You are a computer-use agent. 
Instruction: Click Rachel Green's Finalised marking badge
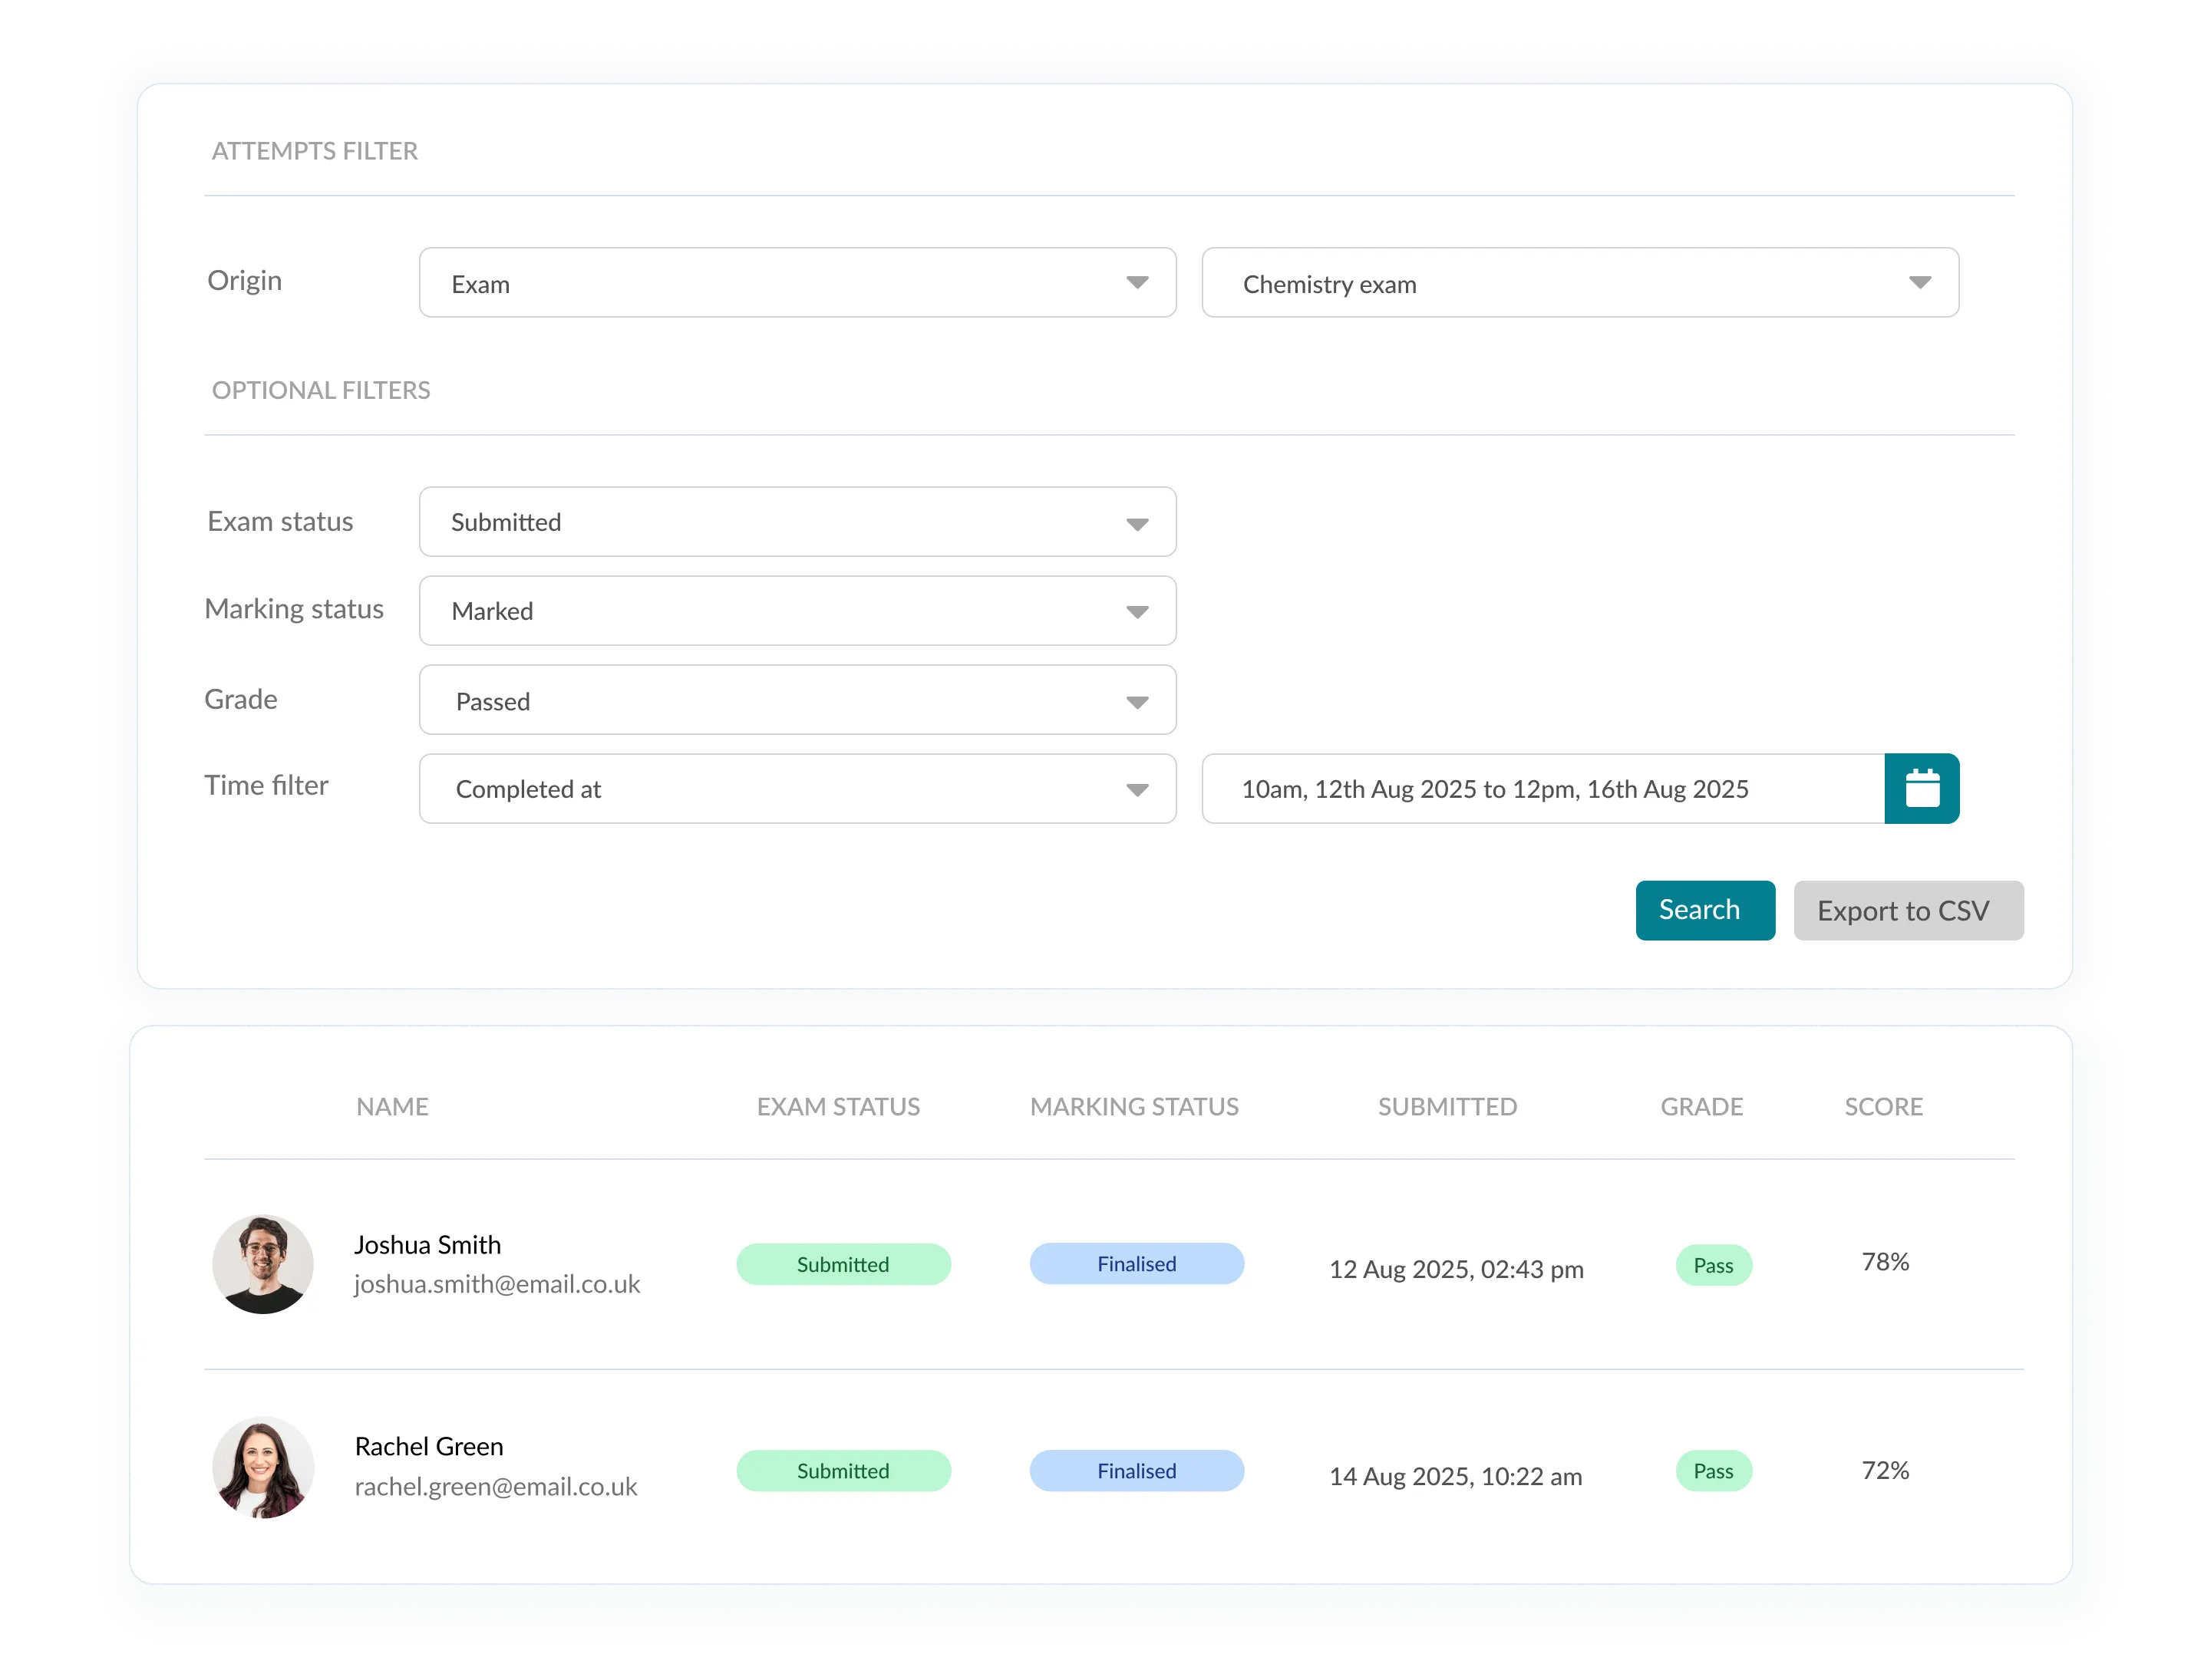pos(1137,1470)
